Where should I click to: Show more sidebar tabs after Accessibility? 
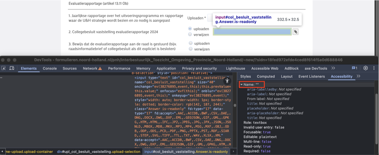tap(358, 76)
